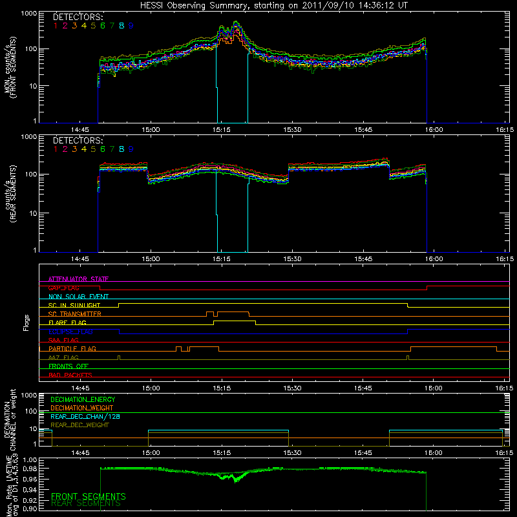Click the FLARE_FLAG label
This screenshot has width=517, height=517.
click(x=67, y=322)
